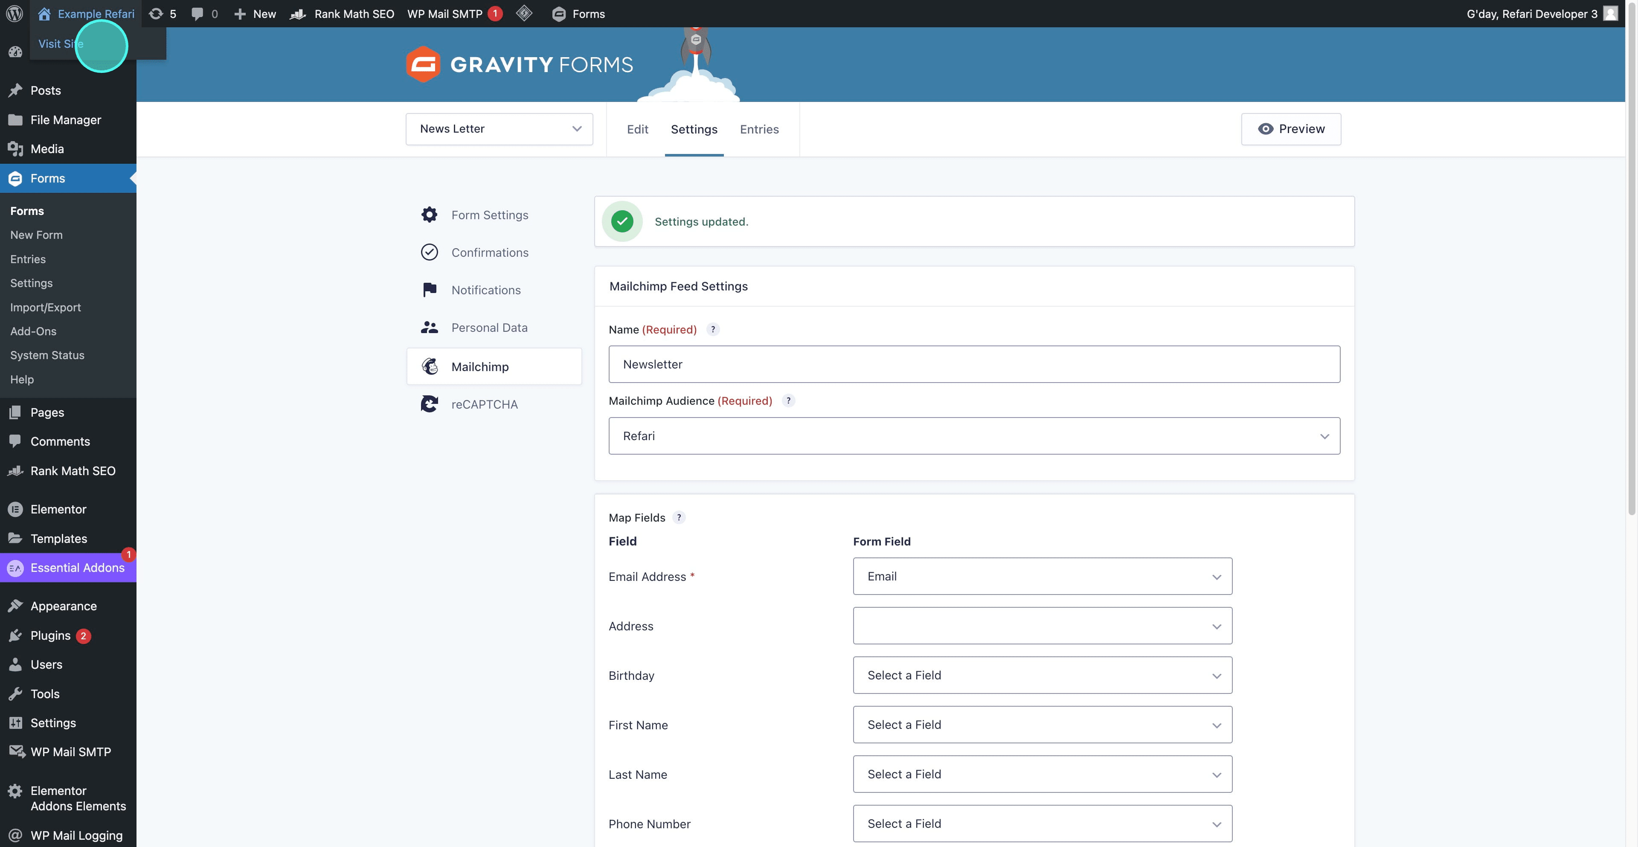
Task: Open the Birthday Select a Field dropdown
Action: click(1042, 675)
